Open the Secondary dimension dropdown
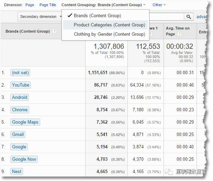Image resolution: width=213 pixels, height=181 pixels. (x=40, y=16)
